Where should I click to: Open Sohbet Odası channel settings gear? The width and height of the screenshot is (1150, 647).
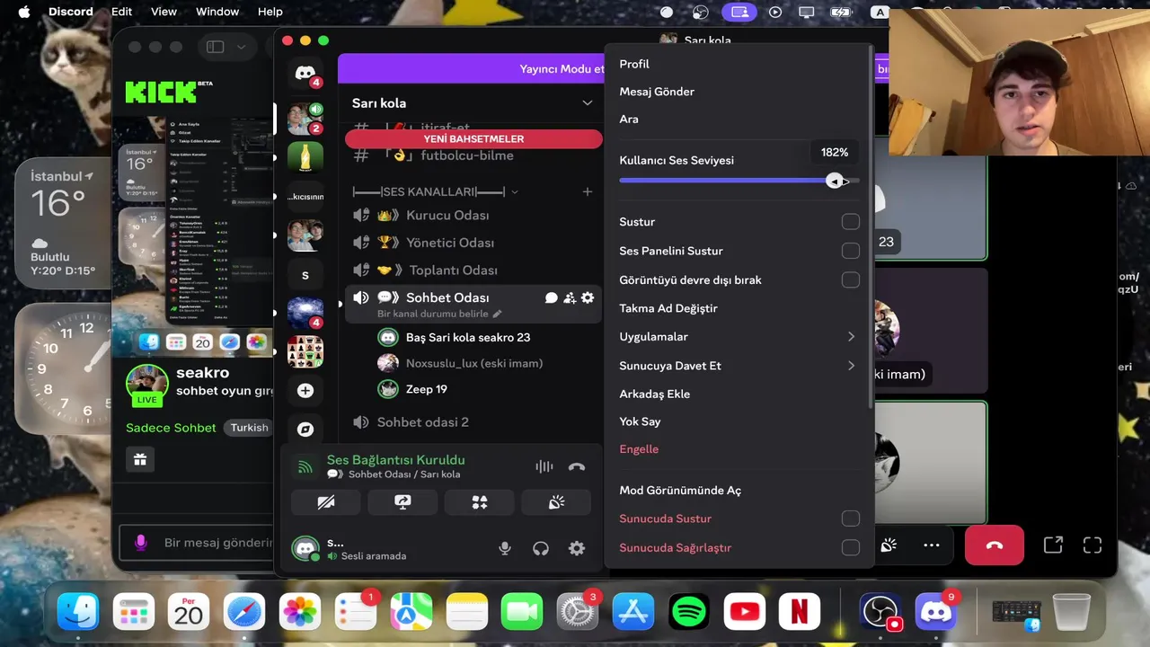[x=588, y=297]
